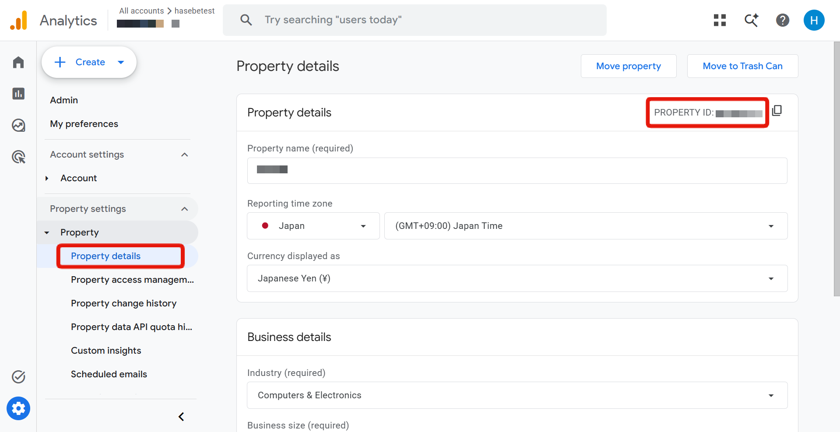Open Property access management

pyautogui.click(x=132, y=280)
